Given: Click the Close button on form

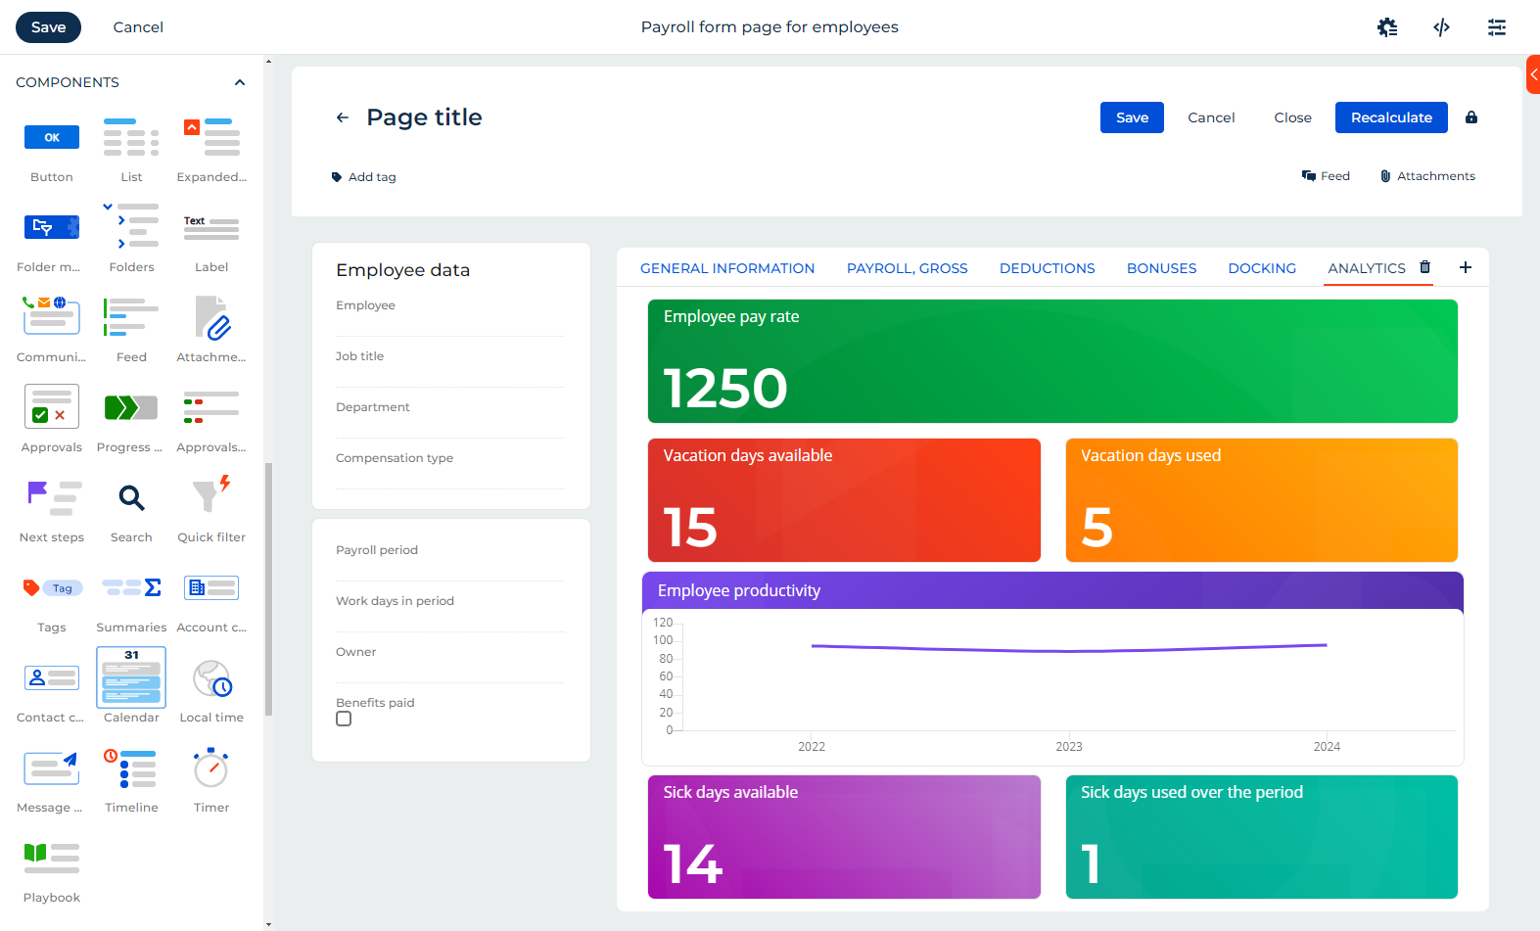Looking at the screenshot, I should (1292, 117).
